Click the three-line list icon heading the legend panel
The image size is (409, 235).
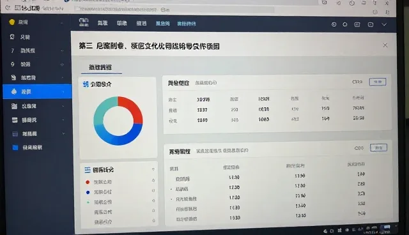[88, 170]
